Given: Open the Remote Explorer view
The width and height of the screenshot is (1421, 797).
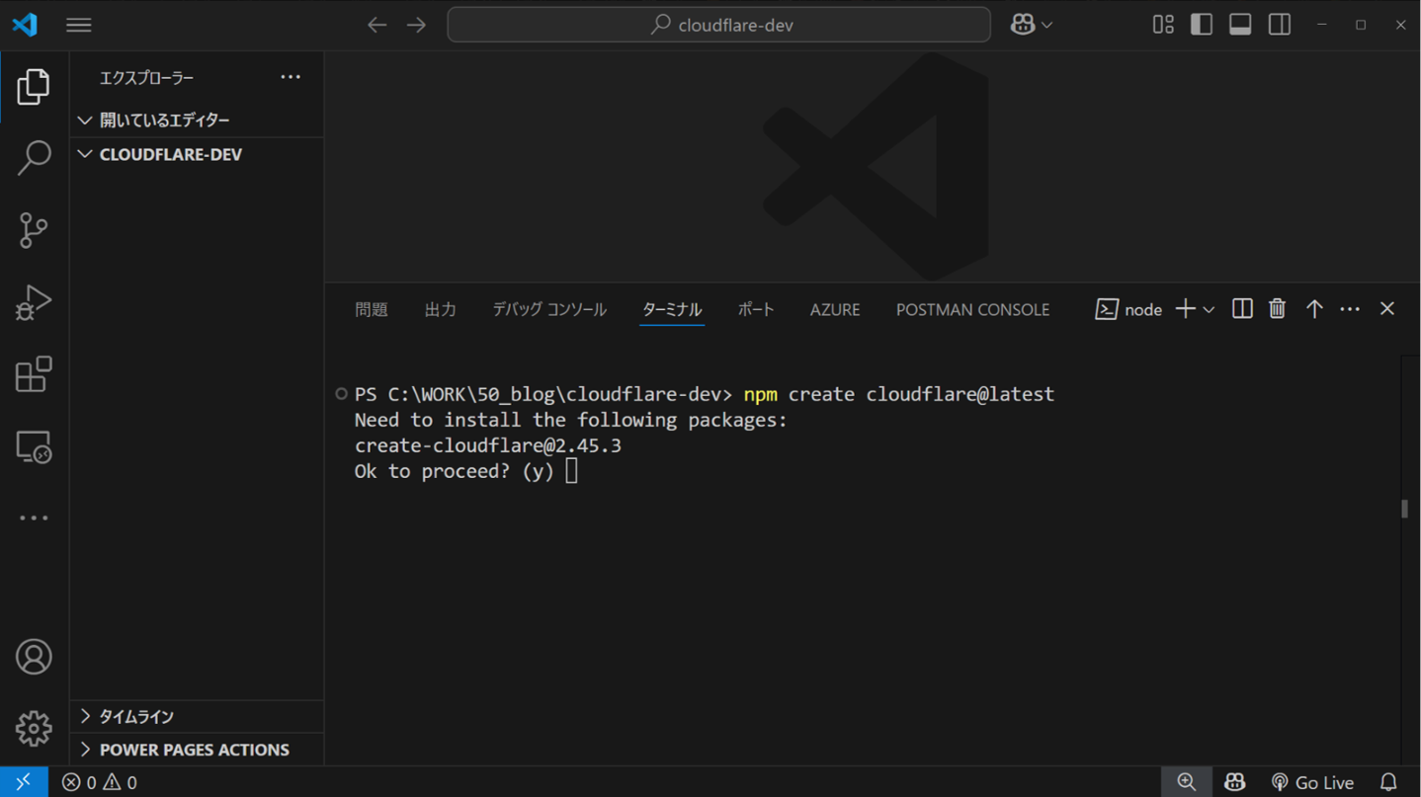Looking at the screenshot, I should (x=34, y=446).
